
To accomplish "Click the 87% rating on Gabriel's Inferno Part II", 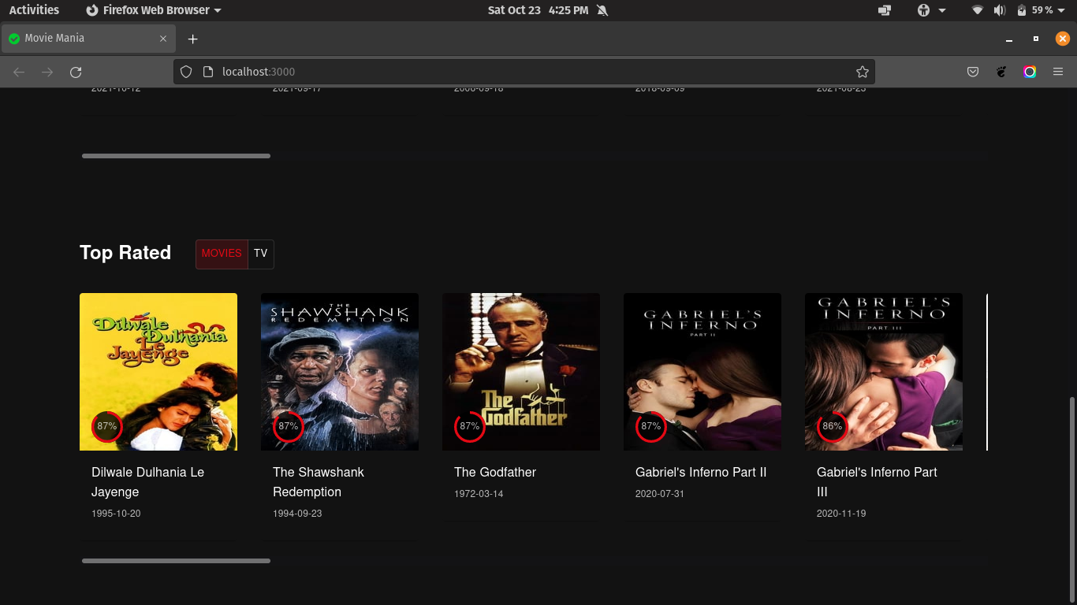I will coord(651,426).
